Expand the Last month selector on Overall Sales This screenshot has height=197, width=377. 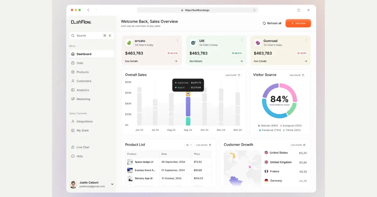[232, 75]
